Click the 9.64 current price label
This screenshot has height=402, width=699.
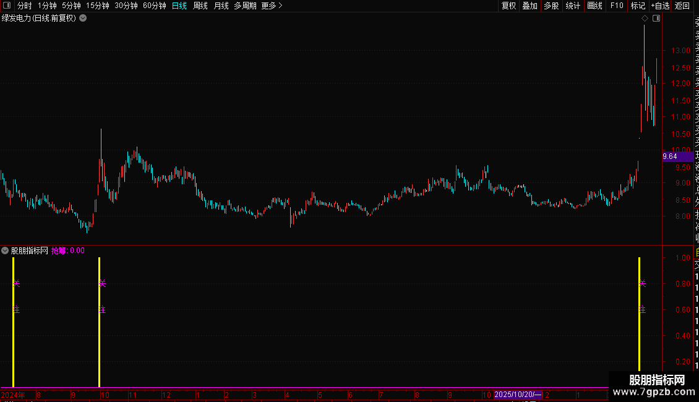(x=677, y=156)
